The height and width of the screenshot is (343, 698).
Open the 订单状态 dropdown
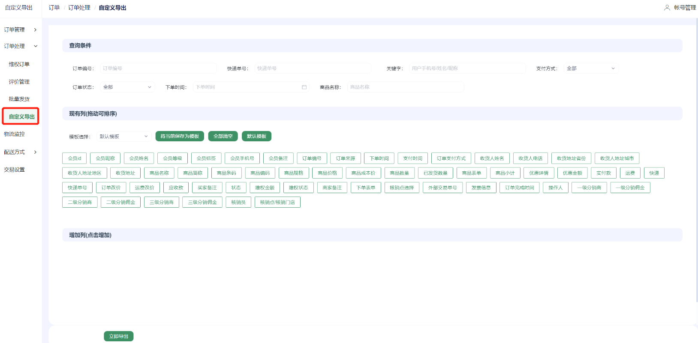128,87
